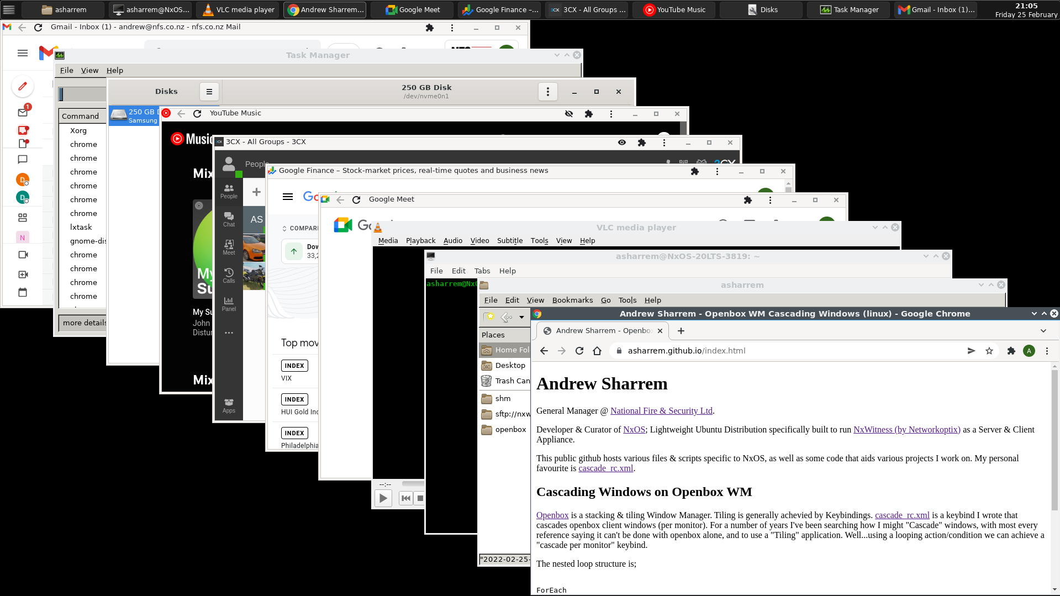Switch to VLC media player in taskbar
The width and height of the screenshot is (1060, 596).
point(239,9)
